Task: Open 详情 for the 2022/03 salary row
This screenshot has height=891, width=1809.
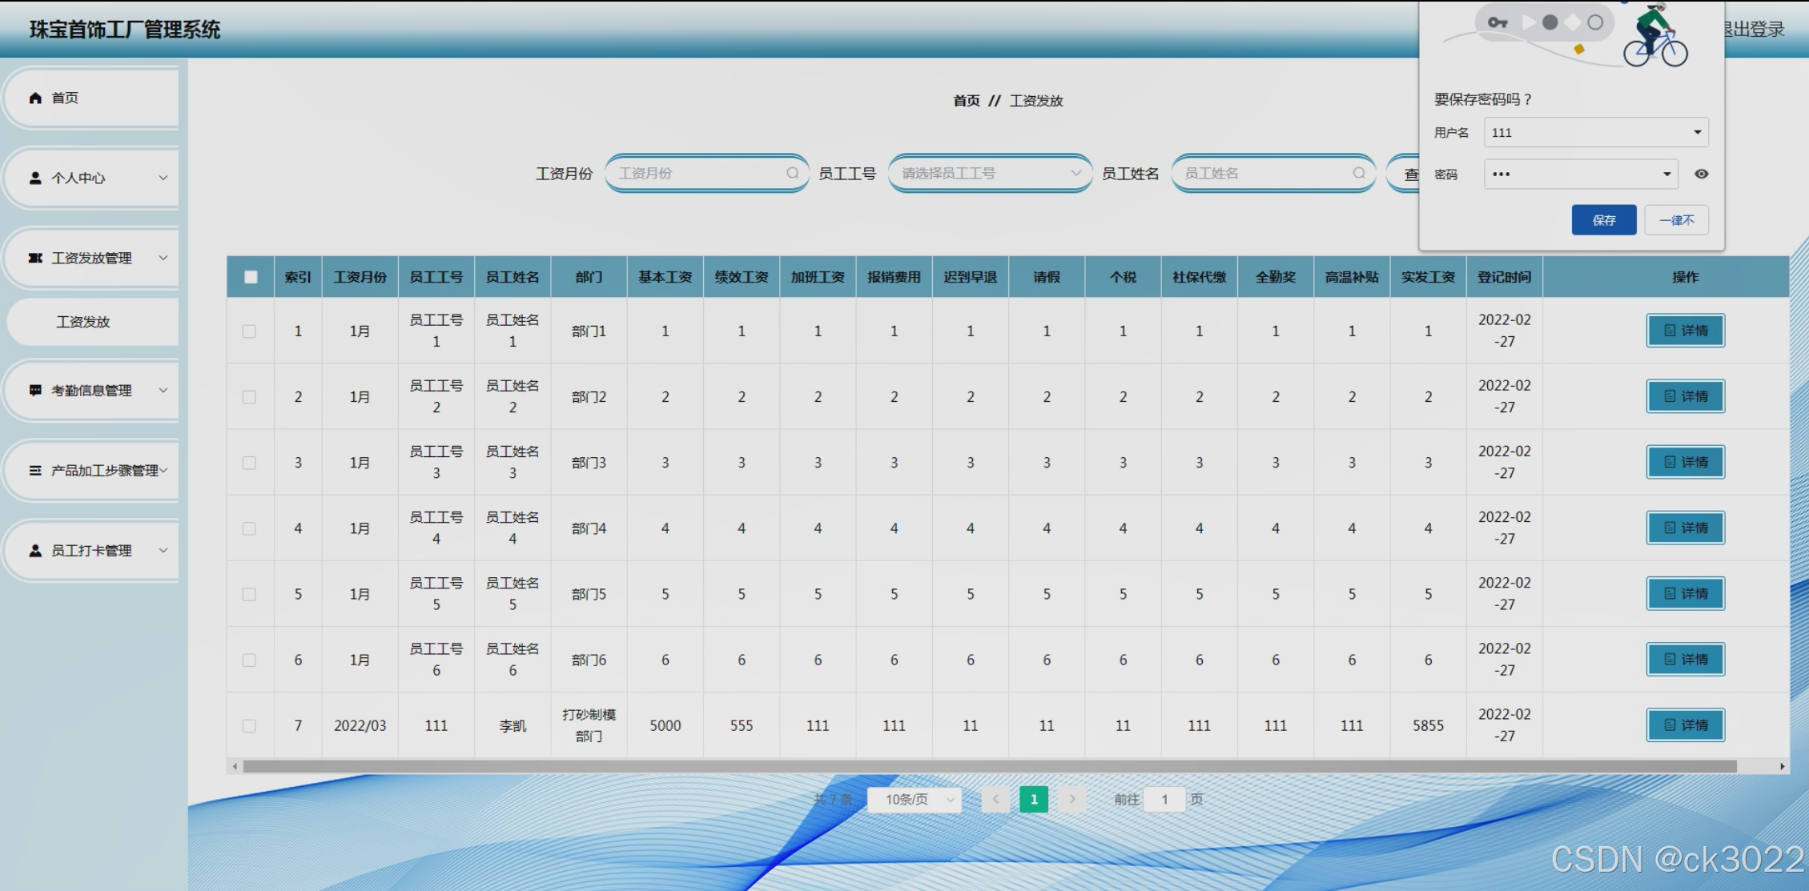Action: (x=1685, y=725)
